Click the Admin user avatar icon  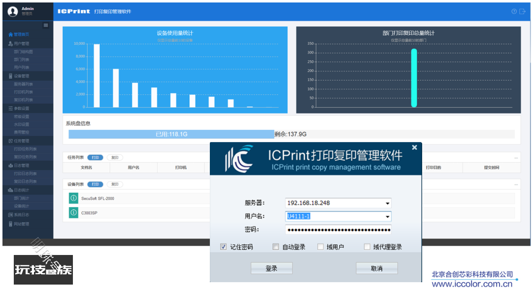13,11
